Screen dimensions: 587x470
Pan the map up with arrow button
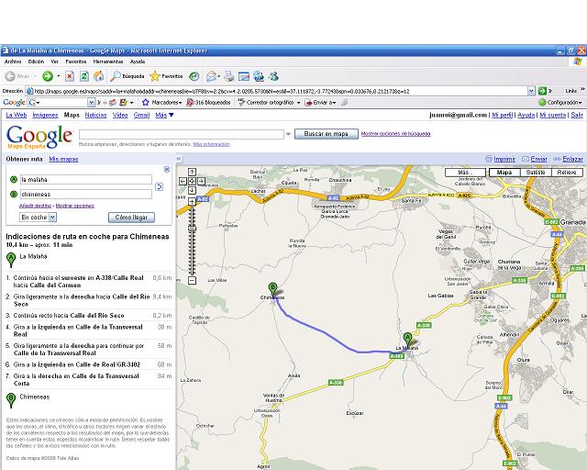192,172
